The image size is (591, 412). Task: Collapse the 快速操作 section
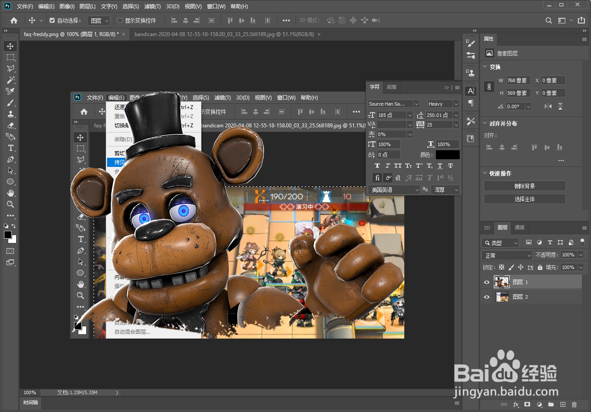pyautogui.click(x=485, y=173)
